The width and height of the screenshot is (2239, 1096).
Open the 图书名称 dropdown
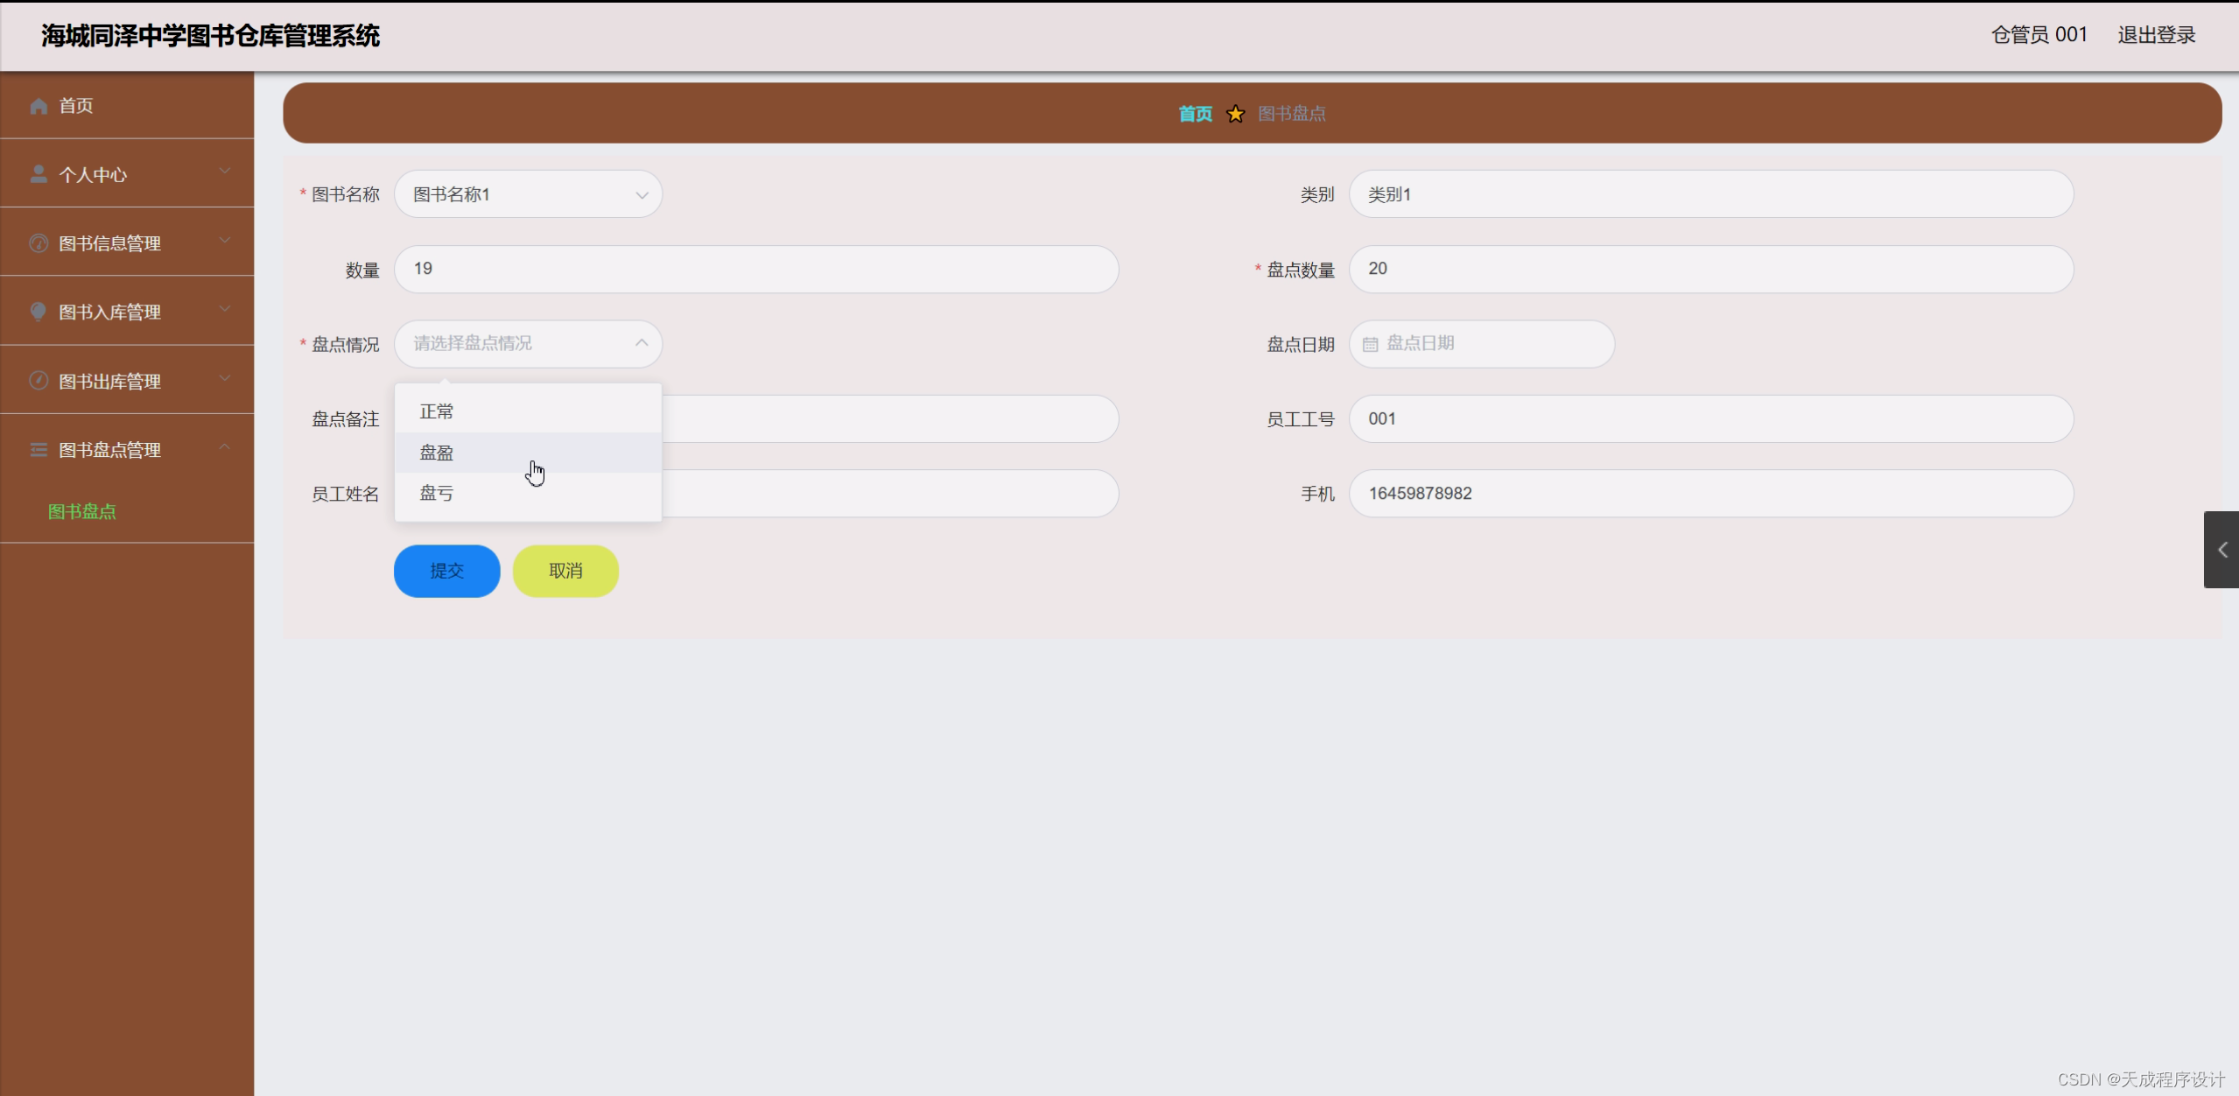528,194
